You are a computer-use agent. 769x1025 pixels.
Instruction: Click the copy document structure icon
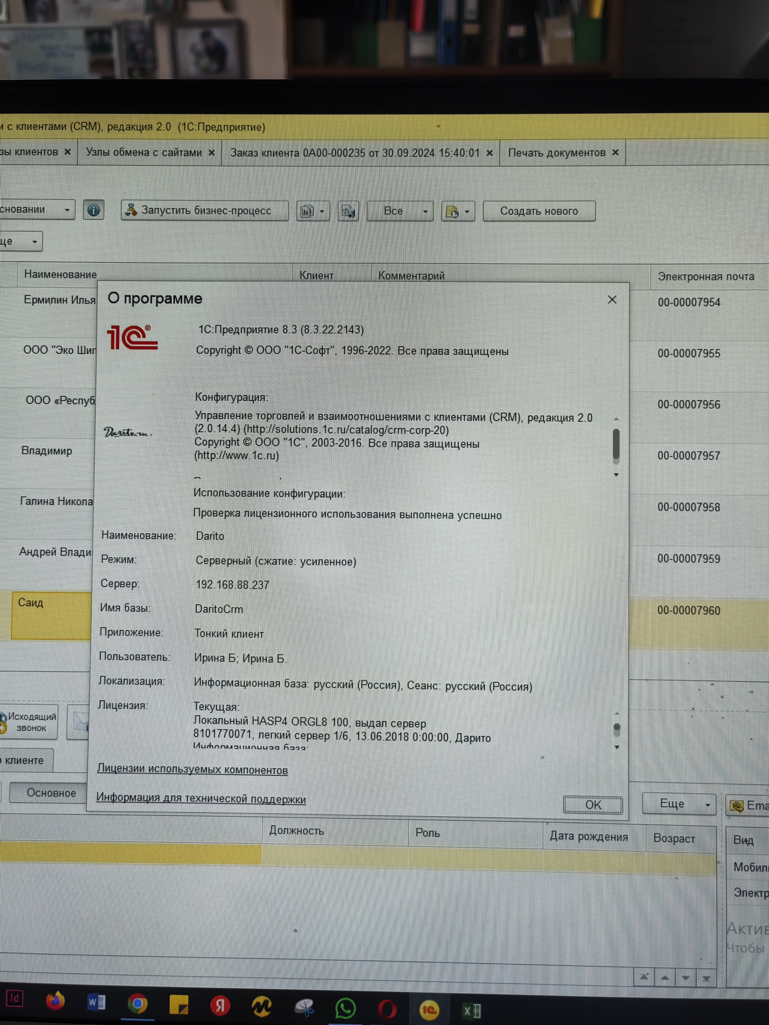pos(348,211)
